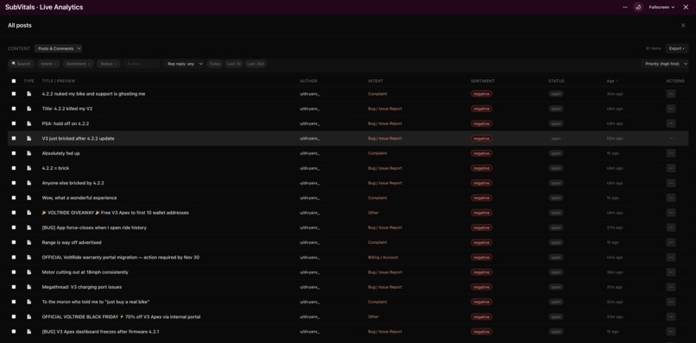
Task: Open actions menu for 'Range is way off advertised'
Action: point(671,242)
